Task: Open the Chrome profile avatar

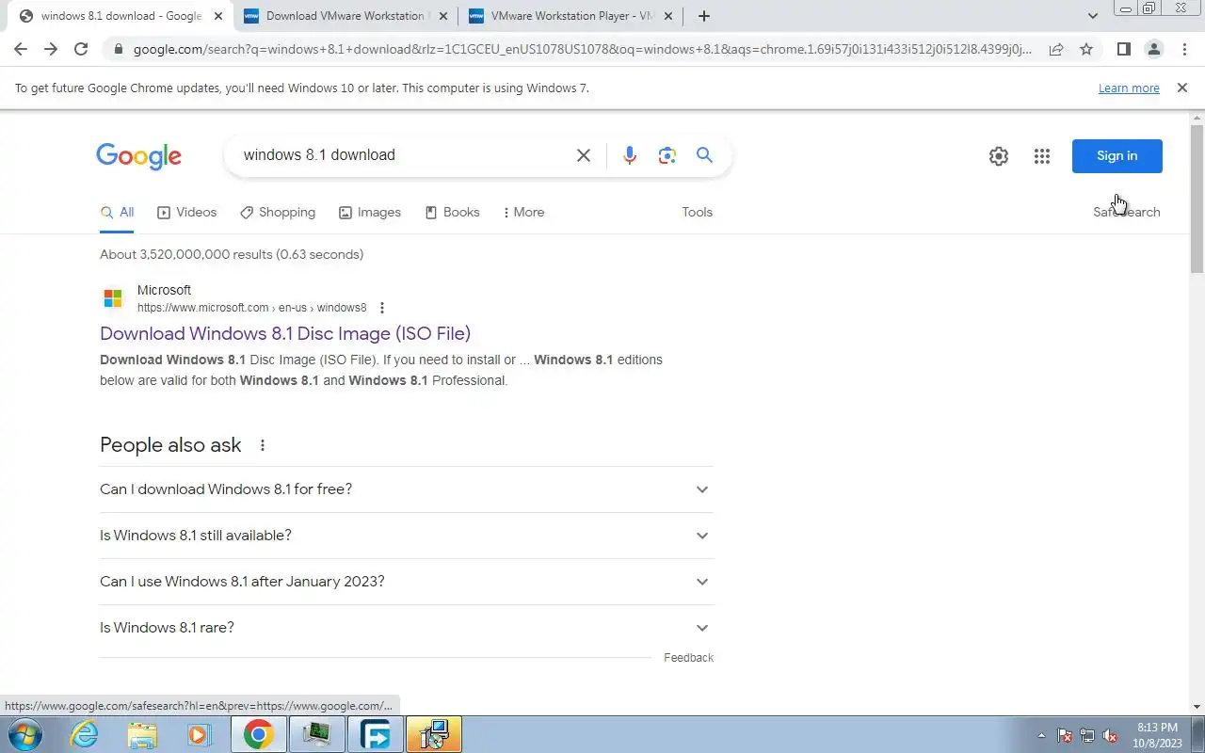Action: pos(1153,49)
